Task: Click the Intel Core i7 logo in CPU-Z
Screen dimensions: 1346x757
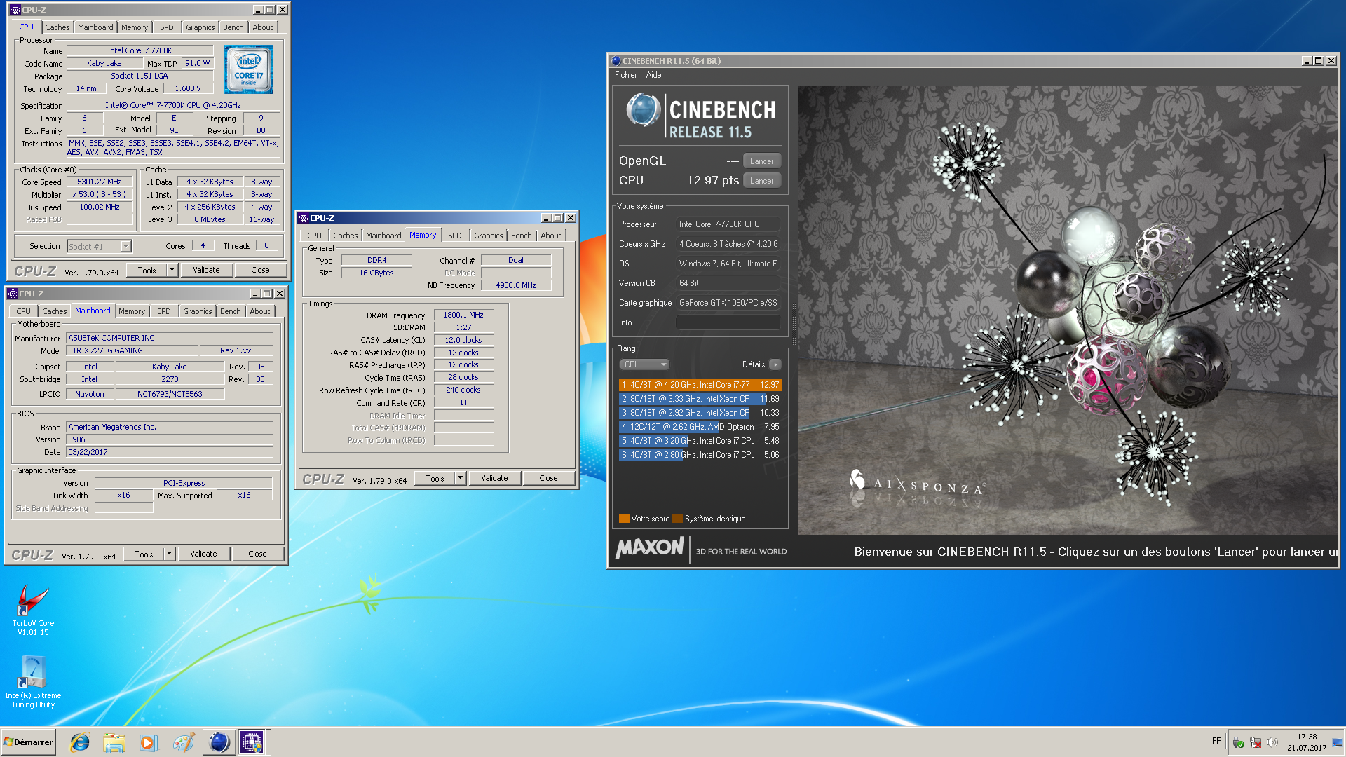Action: pyautogui.click(x=249, y=69)
